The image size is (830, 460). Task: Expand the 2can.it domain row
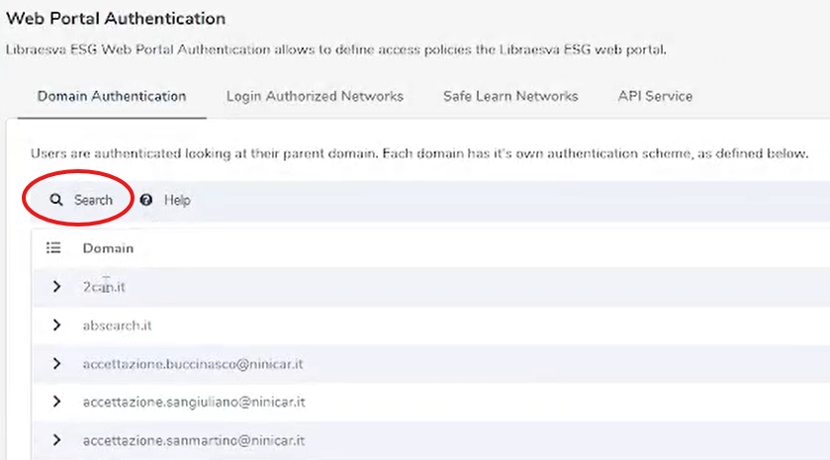(x=56, y=287)
